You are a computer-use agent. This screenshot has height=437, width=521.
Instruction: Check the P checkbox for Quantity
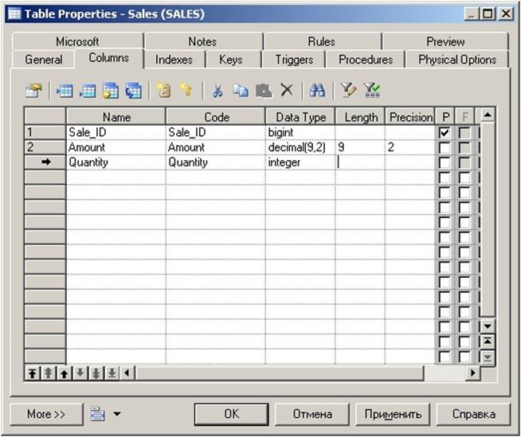[445, 162]
